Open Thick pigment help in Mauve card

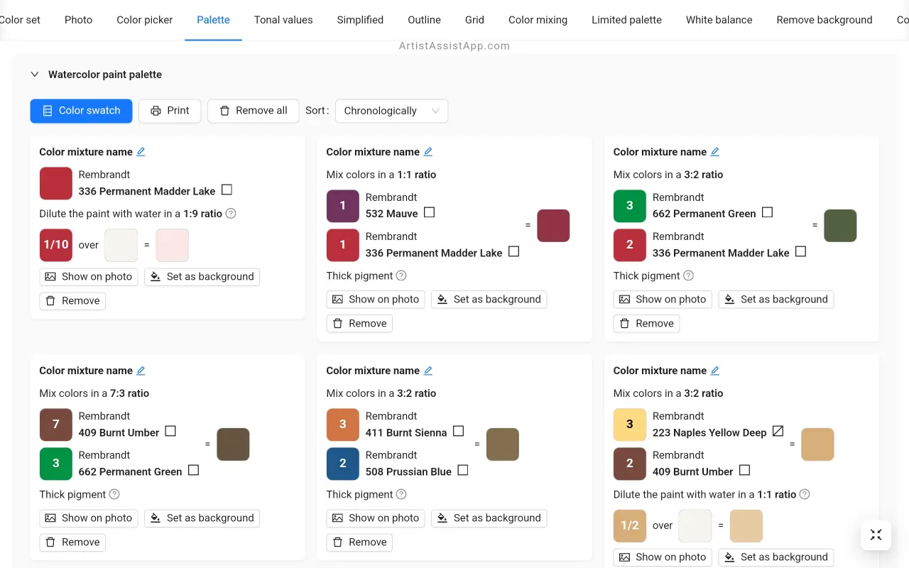[401, 275]
